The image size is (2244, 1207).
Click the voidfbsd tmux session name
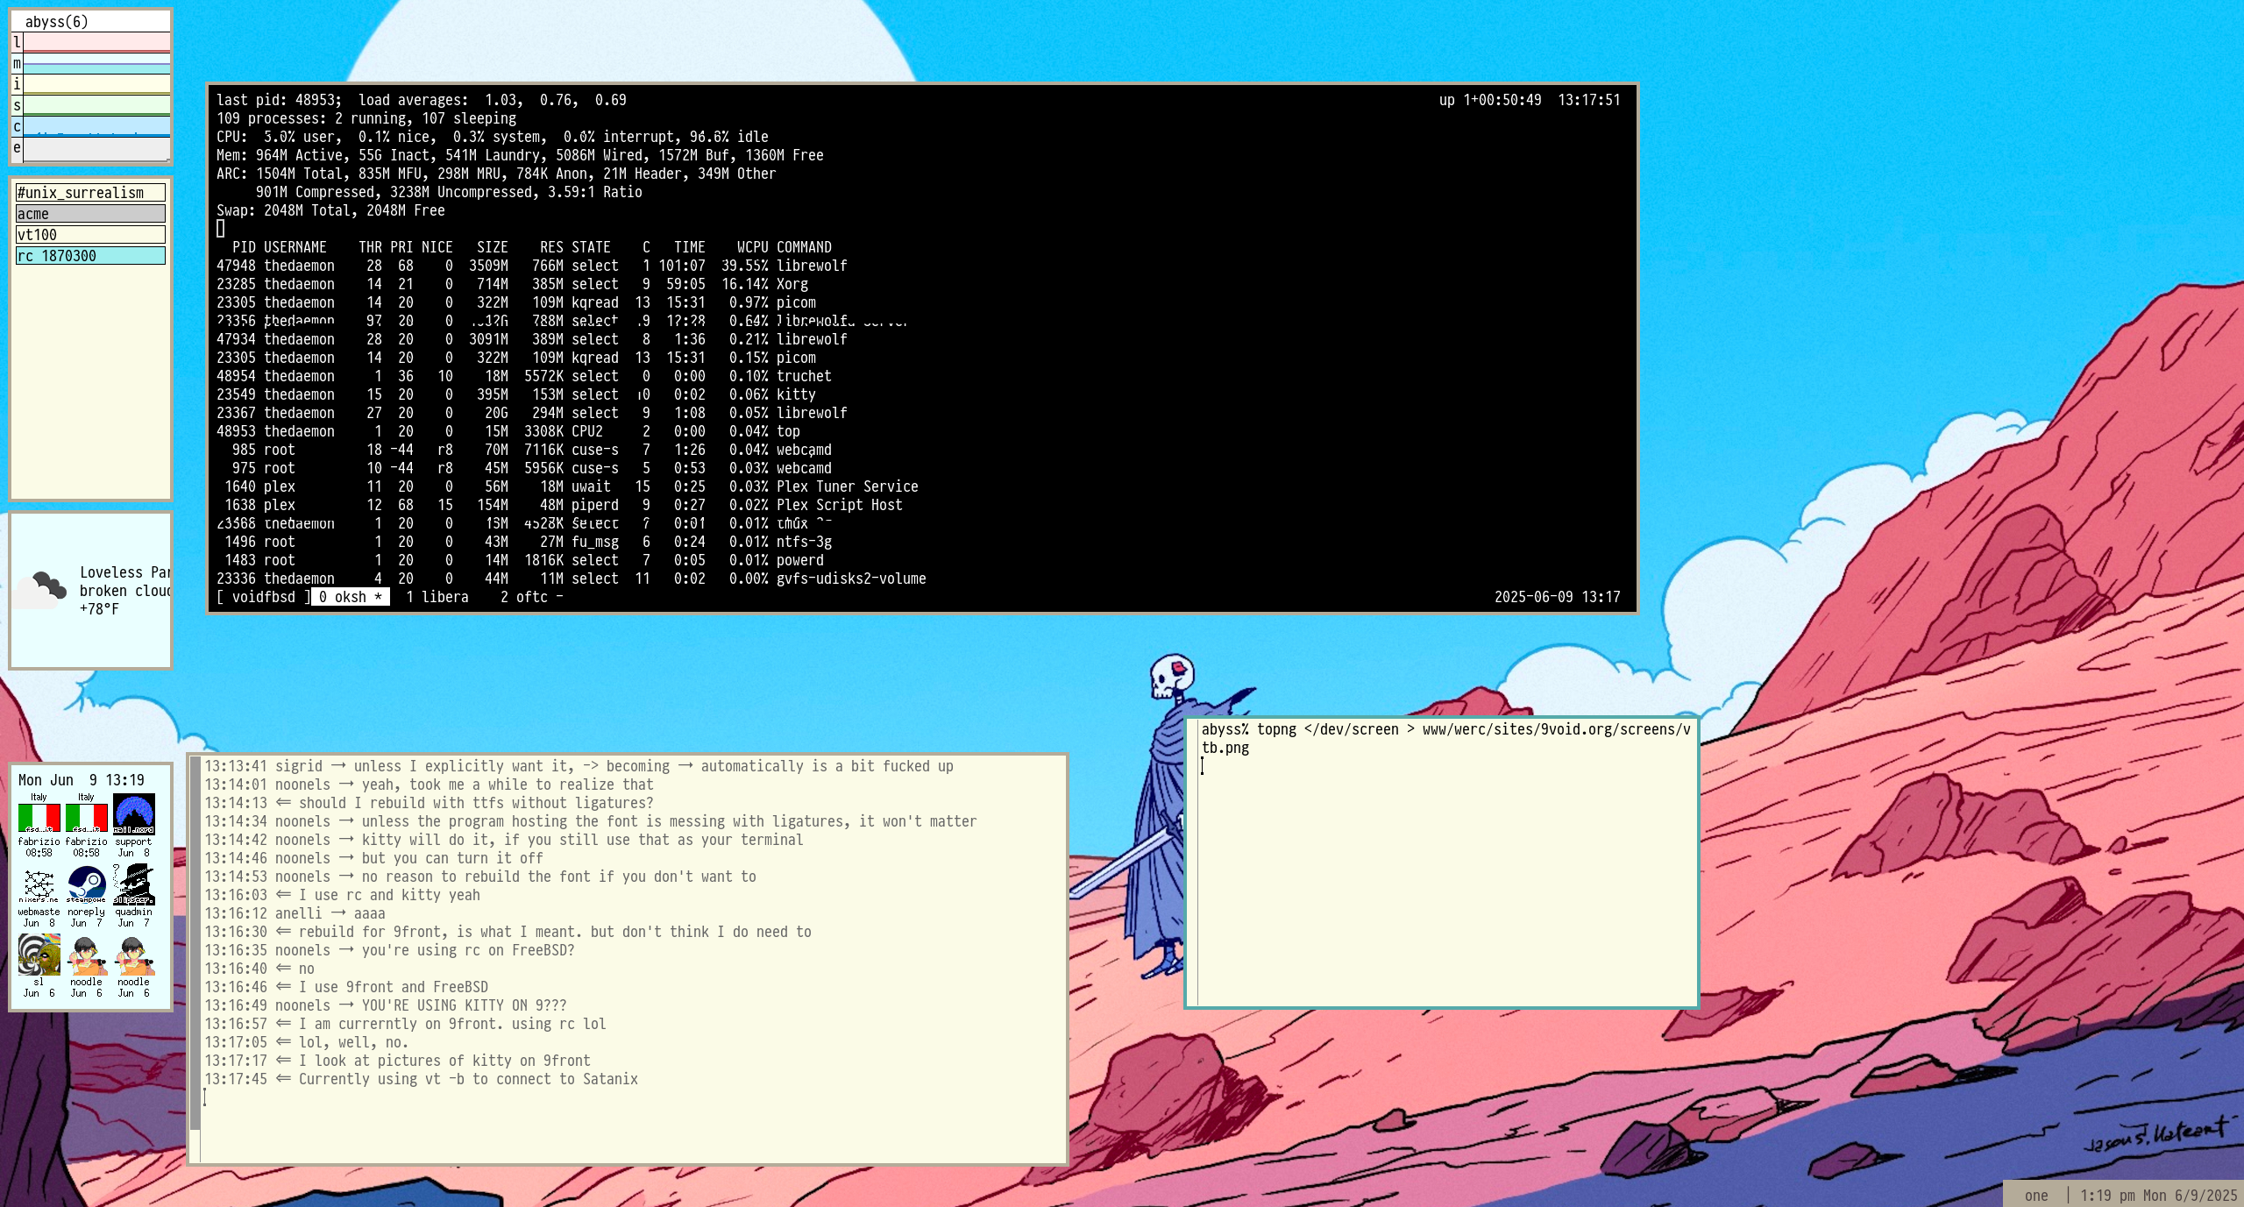(x=263, y=597)
